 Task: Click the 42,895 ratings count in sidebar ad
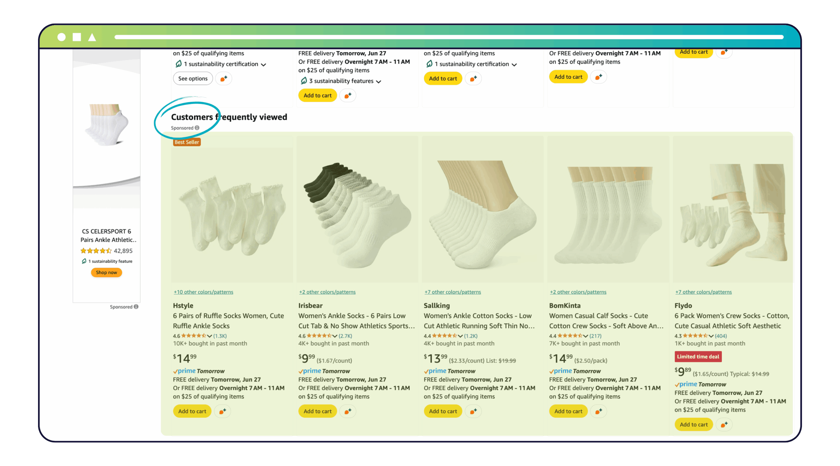(x=123, y=251)
